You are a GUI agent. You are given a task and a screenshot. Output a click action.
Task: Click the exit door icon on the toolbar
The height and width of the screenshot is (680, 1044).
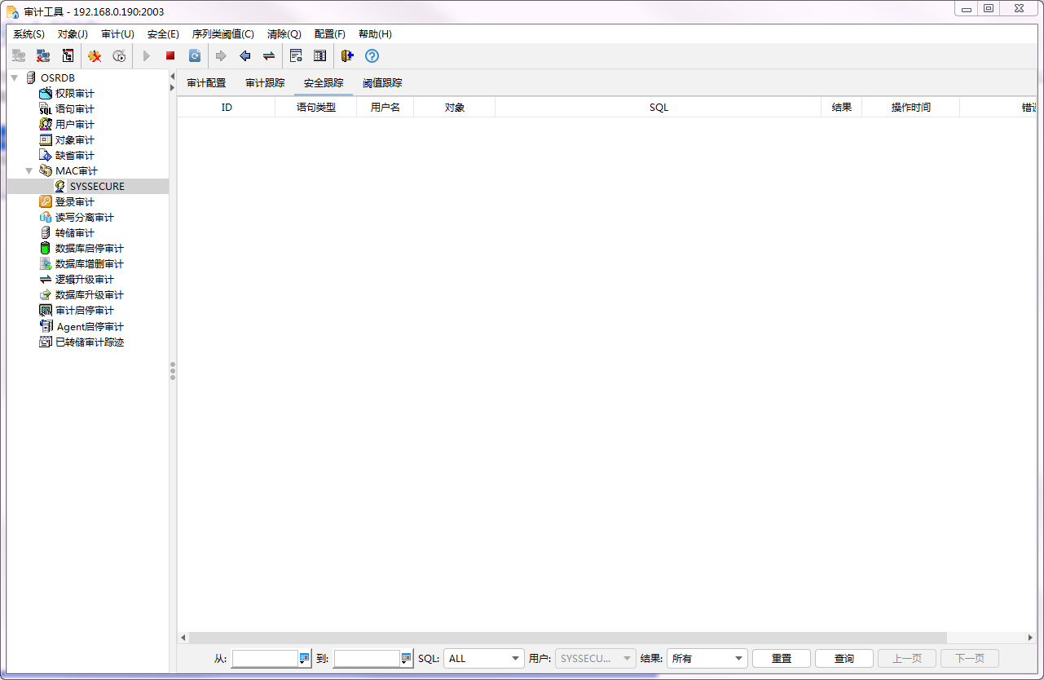pyautogui.click(x=346, y=55)
